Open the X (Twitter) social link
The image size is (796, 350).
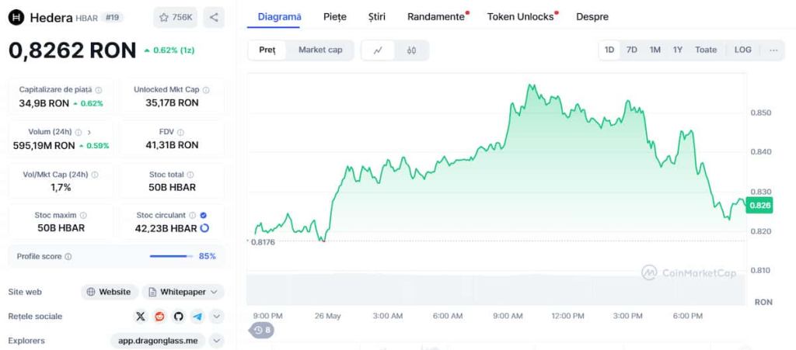tap(140, 317)
